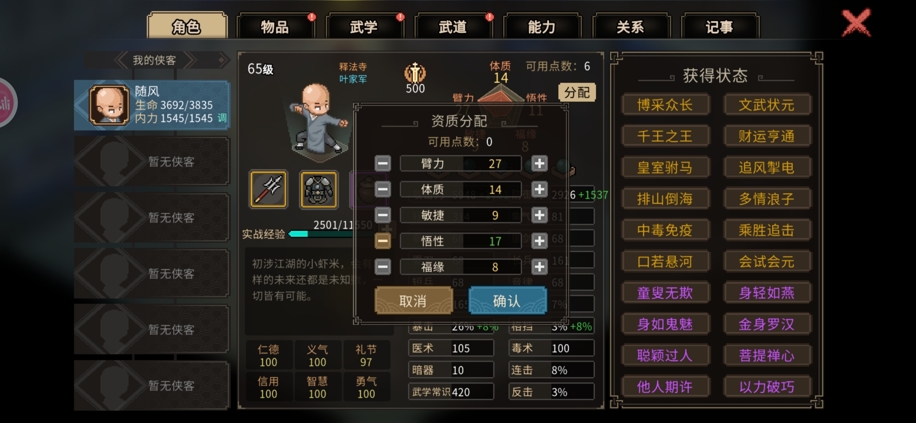This screenshot has width=916, height=423.
Task: Confirm allocation with 确认 button
Action: 507,301
